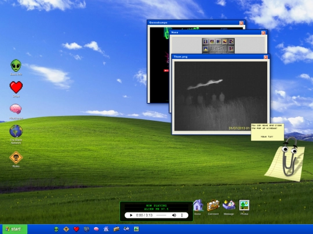Mute the audio player volume

pyautogui.click(x=174, y=216)
